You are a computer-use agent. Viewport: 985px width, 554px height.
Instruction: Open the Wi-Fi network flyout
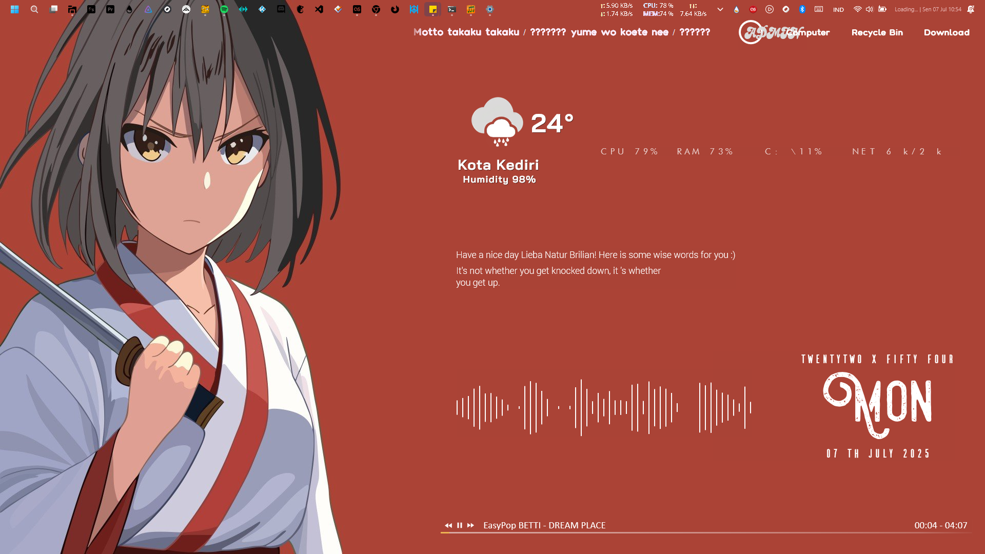point(857,9)
